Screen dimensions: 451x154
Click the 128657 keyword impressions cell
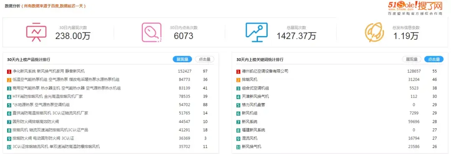414,71
